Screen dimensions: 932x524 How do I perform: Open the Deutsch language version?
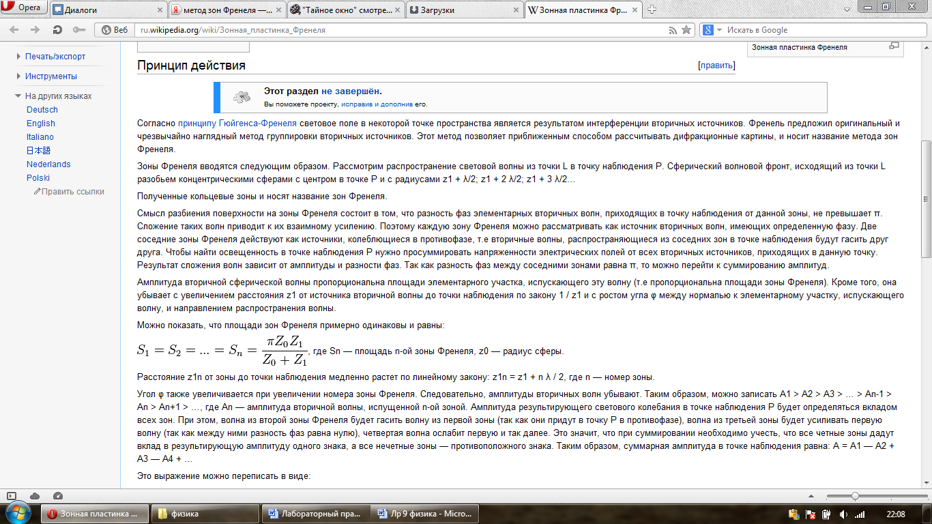[x=42, y=110]
